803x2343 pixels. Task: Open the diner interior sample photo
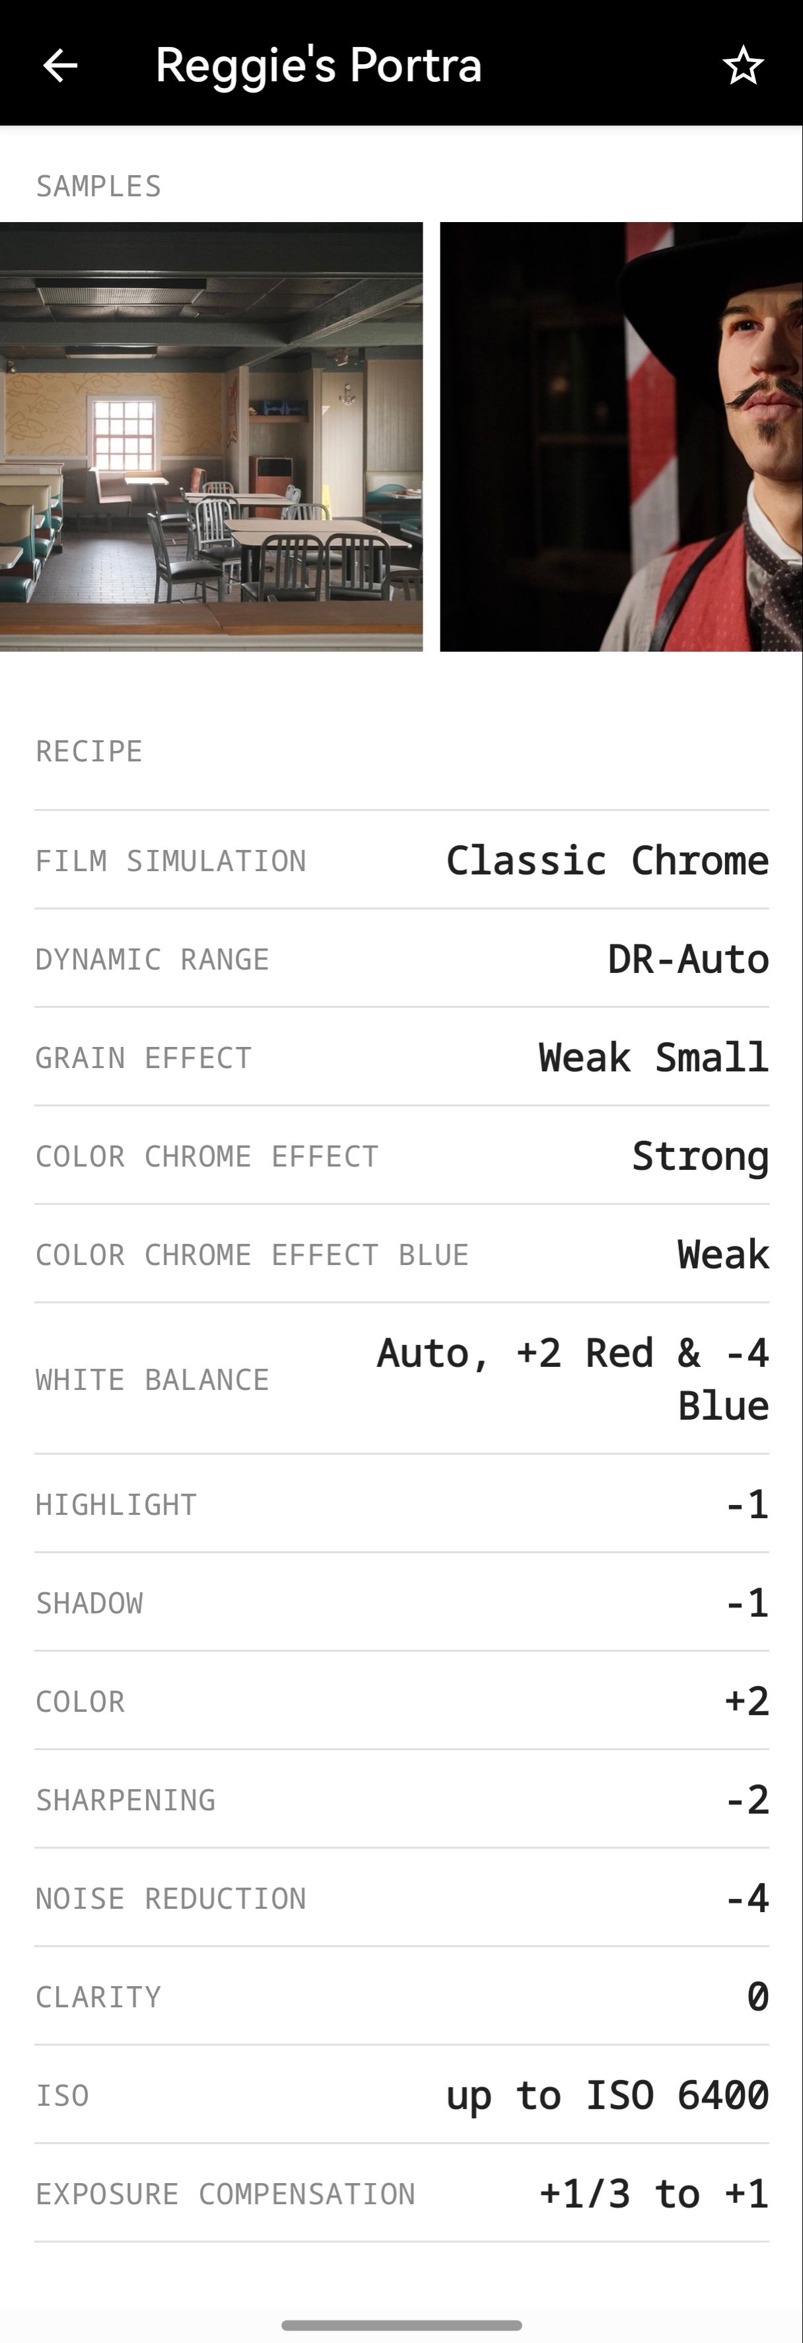click(x=211, y=437)
